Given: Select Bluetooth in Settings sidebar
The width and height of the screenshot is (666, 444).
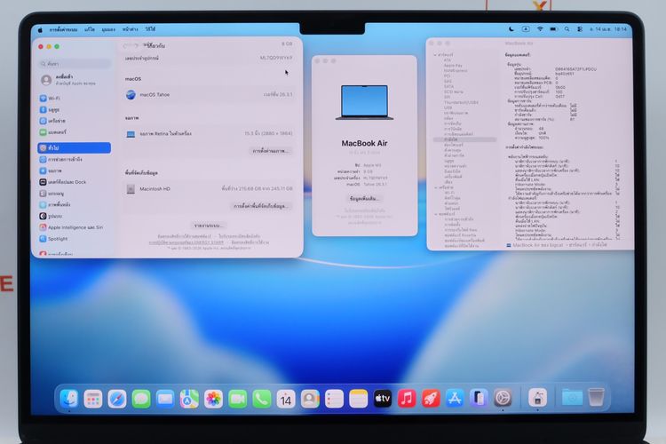Looking at the screenshot, I should 74,109.
